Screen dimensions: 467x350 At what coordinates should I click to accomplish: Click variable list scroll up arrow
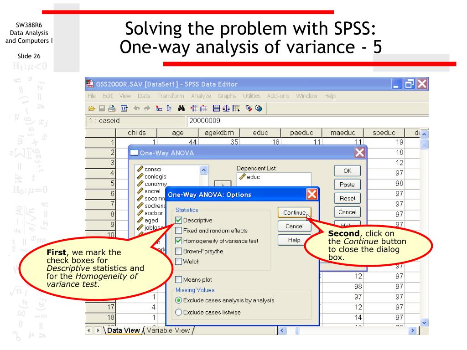click(x=204, y=170)
